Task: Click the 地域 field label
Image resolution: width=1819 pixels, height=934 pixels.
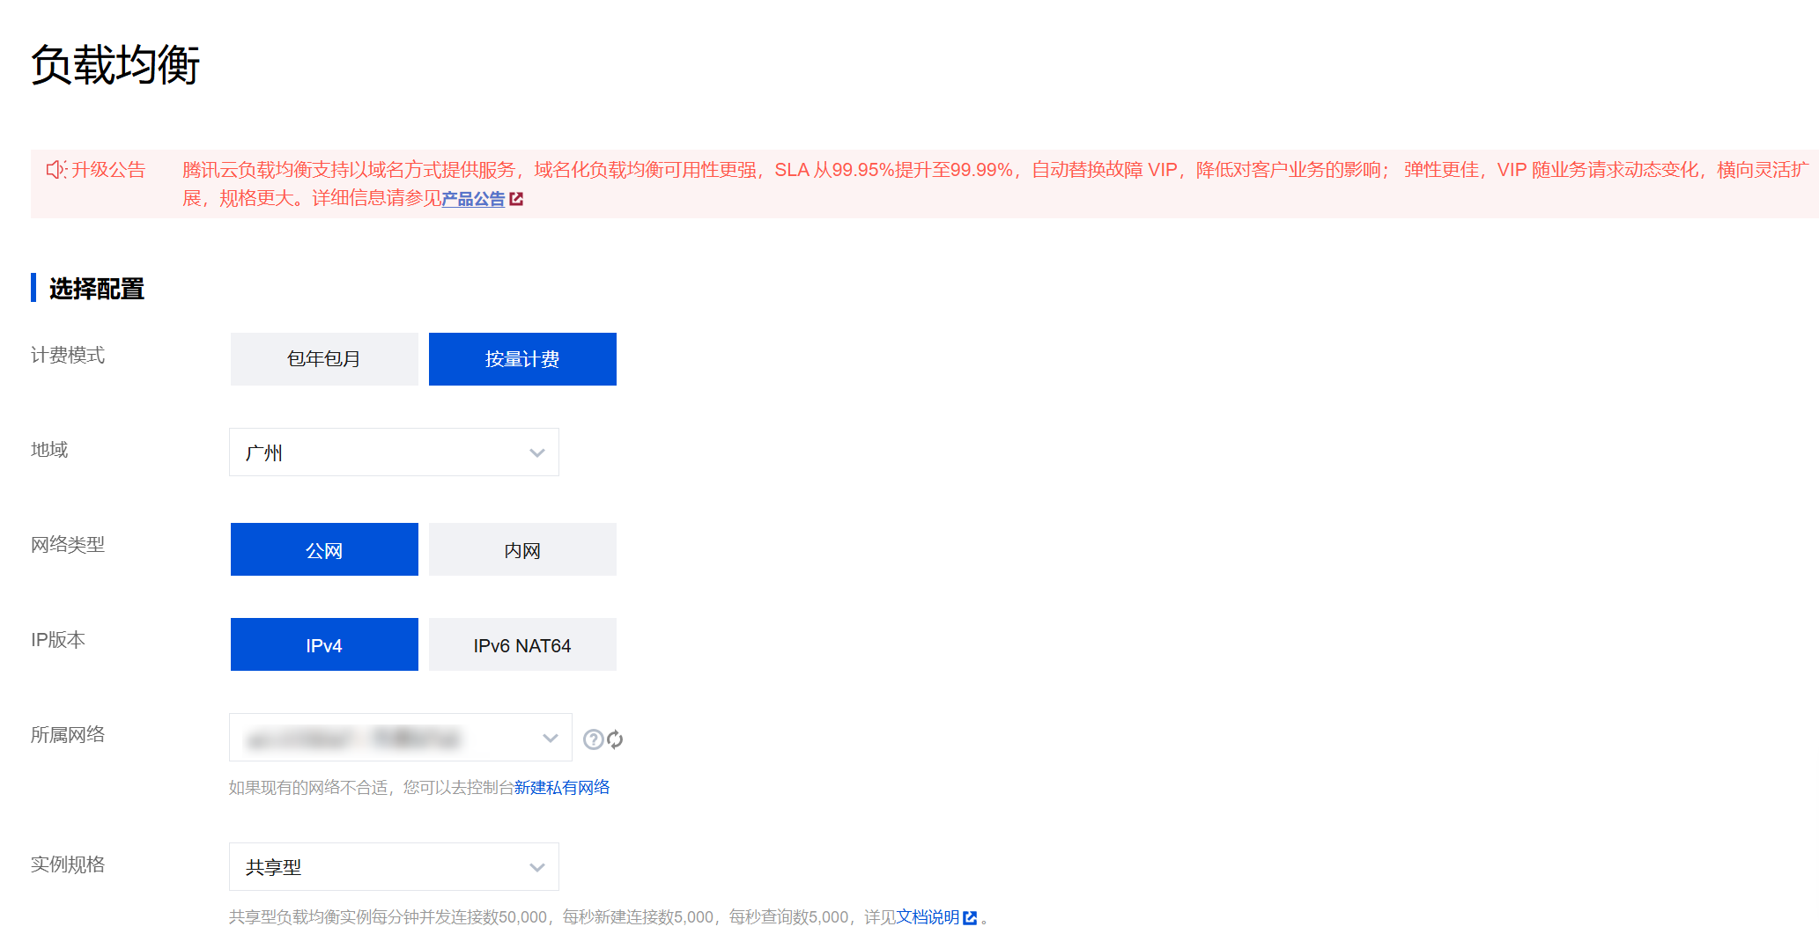Action: click(49, 450)
